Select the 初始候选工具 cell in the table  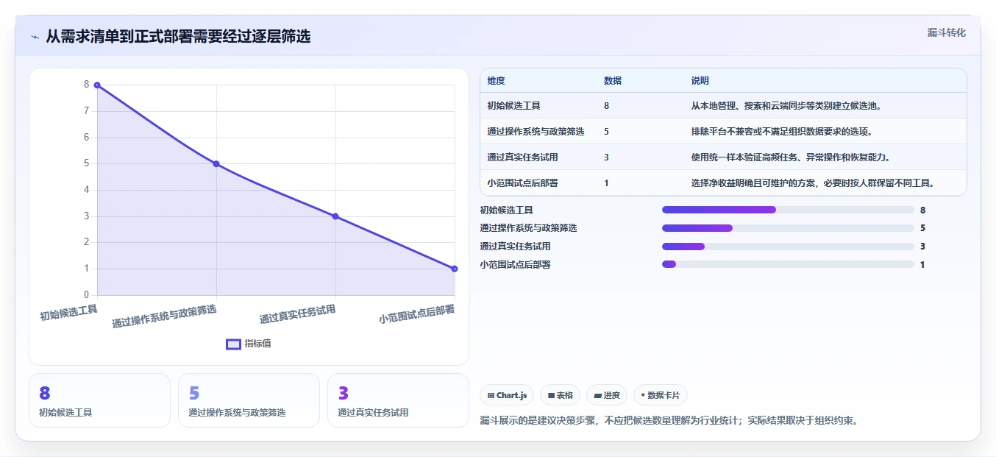point(513,106)
